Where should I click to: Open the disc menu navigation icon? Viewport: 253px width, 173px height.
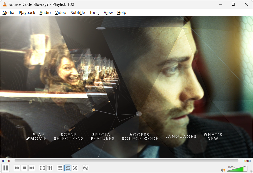86,168
